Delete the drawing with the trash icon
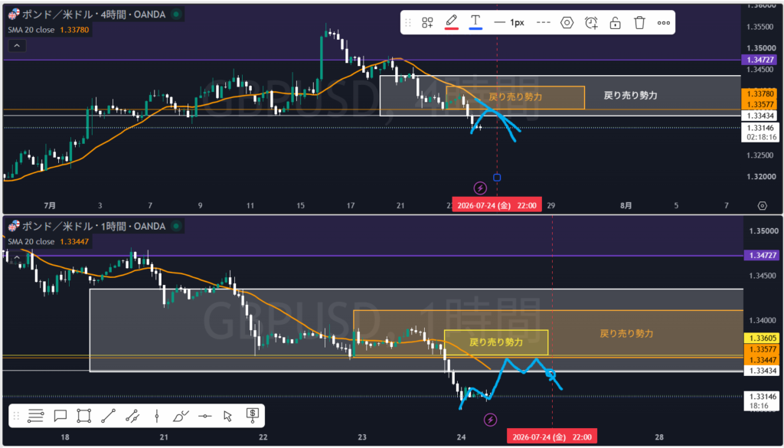This screenshot has width=784, height=448. tap(639, 22)
